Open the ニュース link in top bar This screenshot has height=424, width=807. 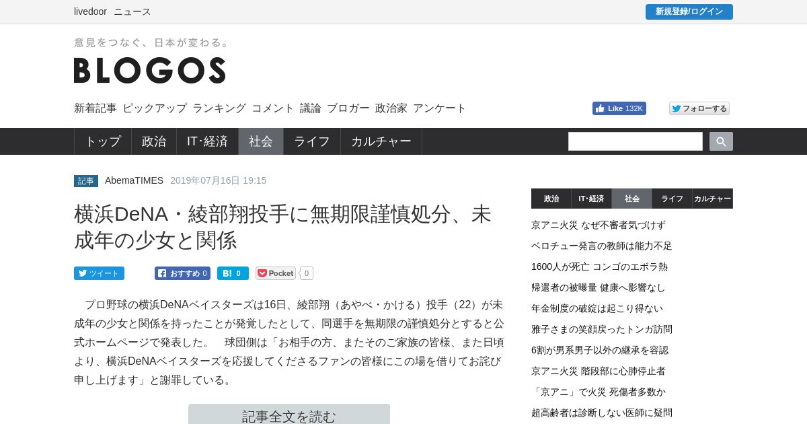coord(132,11)
